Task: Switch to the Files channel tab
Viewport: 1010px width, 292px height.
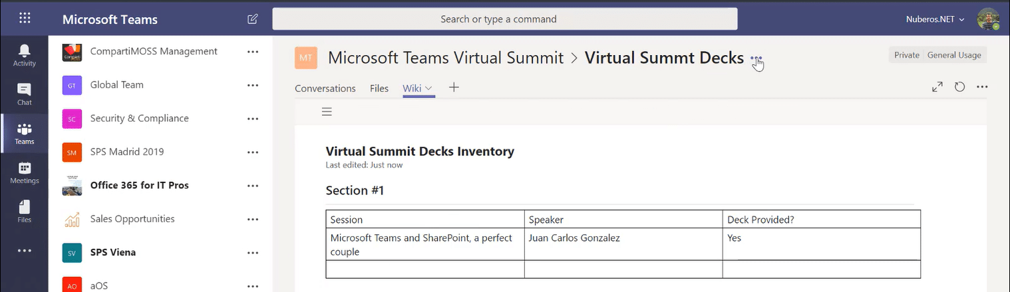Action: (x=379, y=88)
